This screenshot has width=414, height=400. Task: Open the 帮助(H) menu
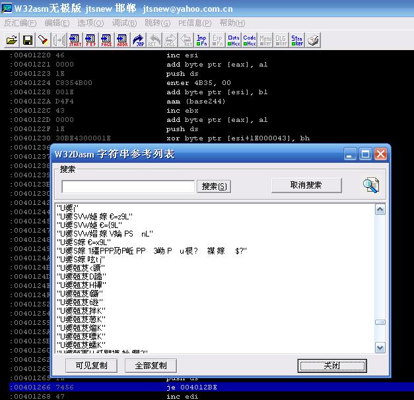(232, 23)
